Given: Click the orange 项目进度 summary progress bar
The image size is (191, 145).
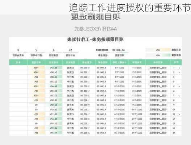Looking at the screenshot, I should 158,50.
